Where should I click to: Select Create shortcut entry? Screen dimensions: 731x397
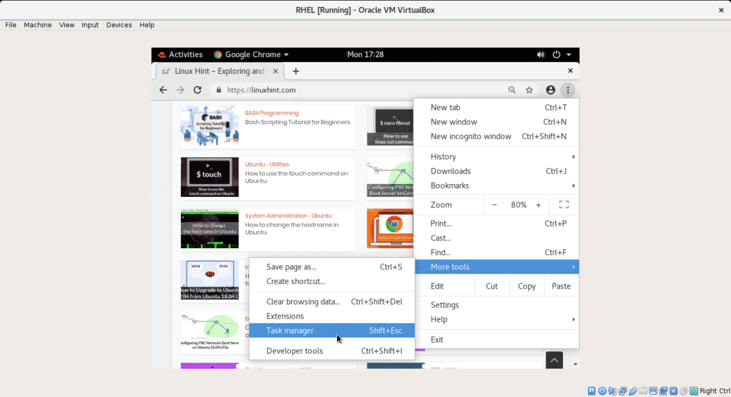332,282
